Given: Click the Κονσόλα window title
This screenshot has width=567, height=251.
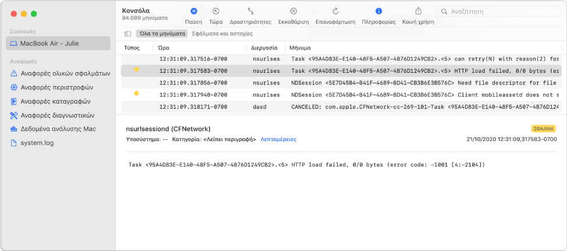Looking at the screenshot, I should 136,10.
